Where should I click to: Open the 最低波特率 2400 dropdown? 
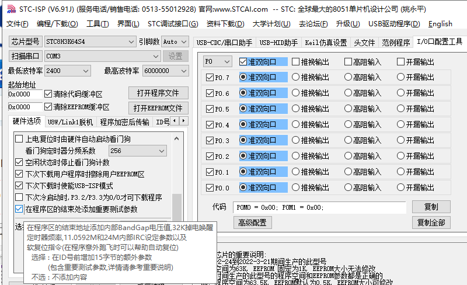pos(67,71)
